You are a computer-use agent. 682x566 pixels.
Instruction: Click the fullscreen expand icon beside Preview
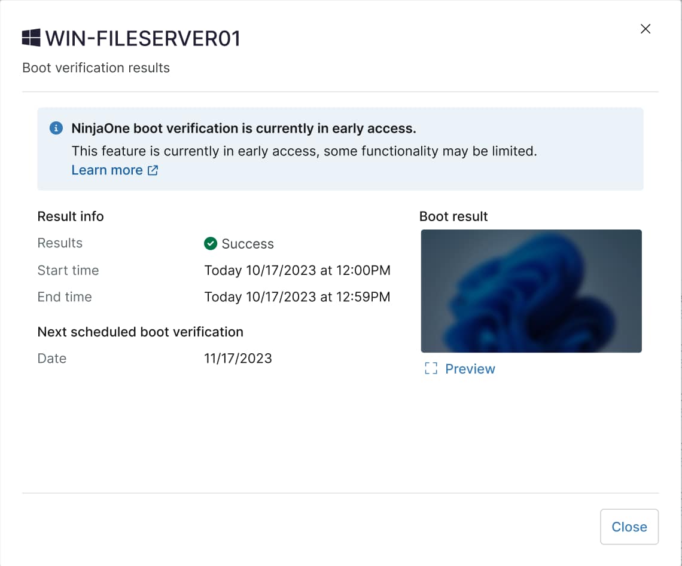point(430,368)
